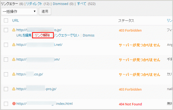This screenshot has height=110, width=173.
Task: Apply bulk action with 適用 button
Action: (45, 11)
